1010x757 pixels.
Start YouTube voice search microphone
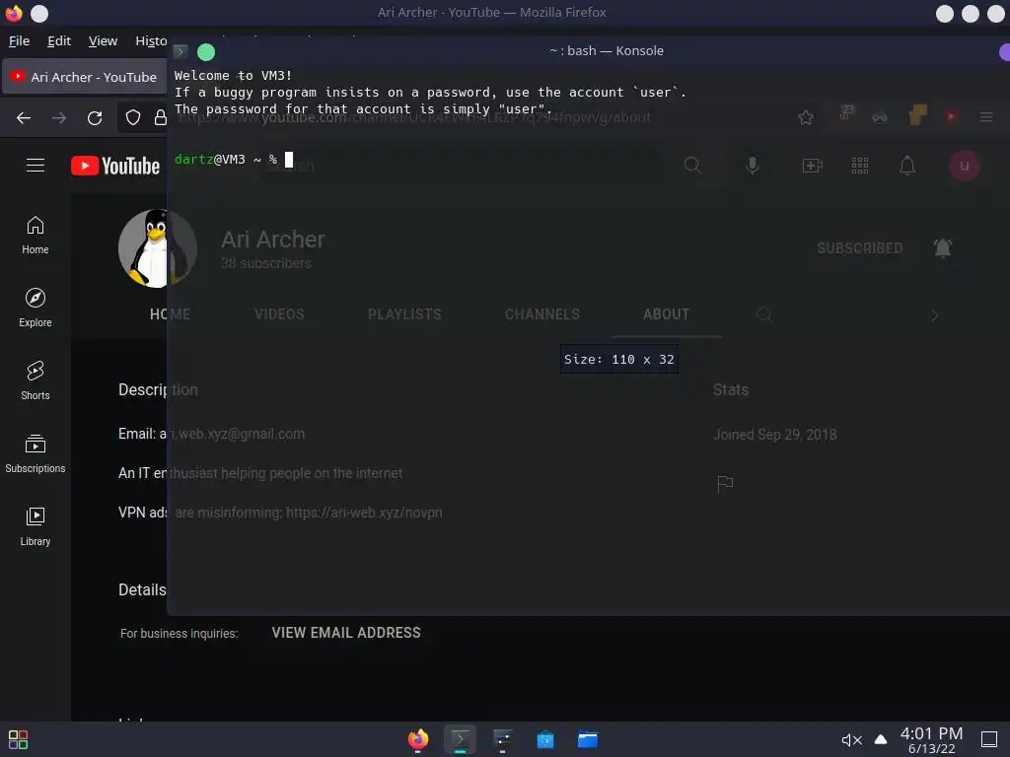[752, 166]
